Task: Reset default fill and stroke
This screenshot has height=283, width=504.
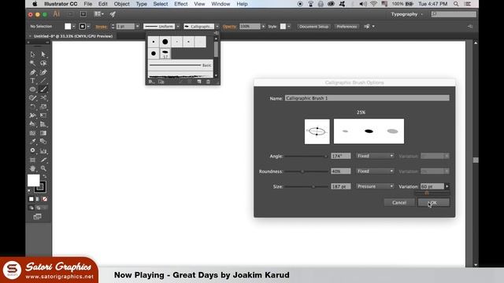Action: pyautogui.click(x=30, y=190)
